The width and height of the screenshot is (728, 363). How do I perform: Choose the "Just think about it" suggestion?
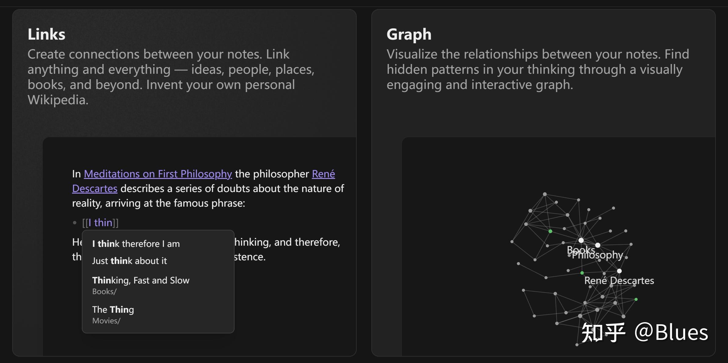129,261
